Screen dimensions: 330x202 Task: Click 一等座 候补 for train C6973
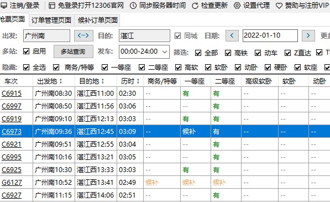(x=189, y=132)
